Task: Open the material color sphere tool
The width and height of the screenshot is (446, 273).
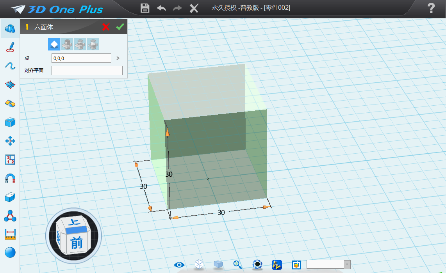Action: point(10,253)
